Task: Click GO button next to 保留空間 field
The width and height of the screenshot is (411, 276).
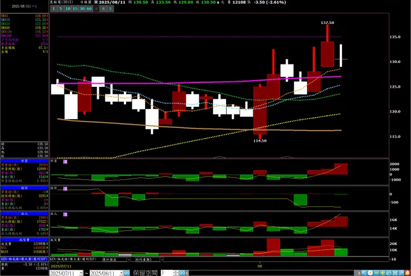Action: (x=182, y=273)
